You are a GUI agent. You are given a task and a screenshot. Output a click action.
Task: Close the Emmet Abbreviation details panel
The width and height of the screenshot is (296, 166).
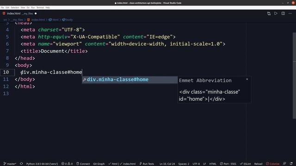(247, 79)
